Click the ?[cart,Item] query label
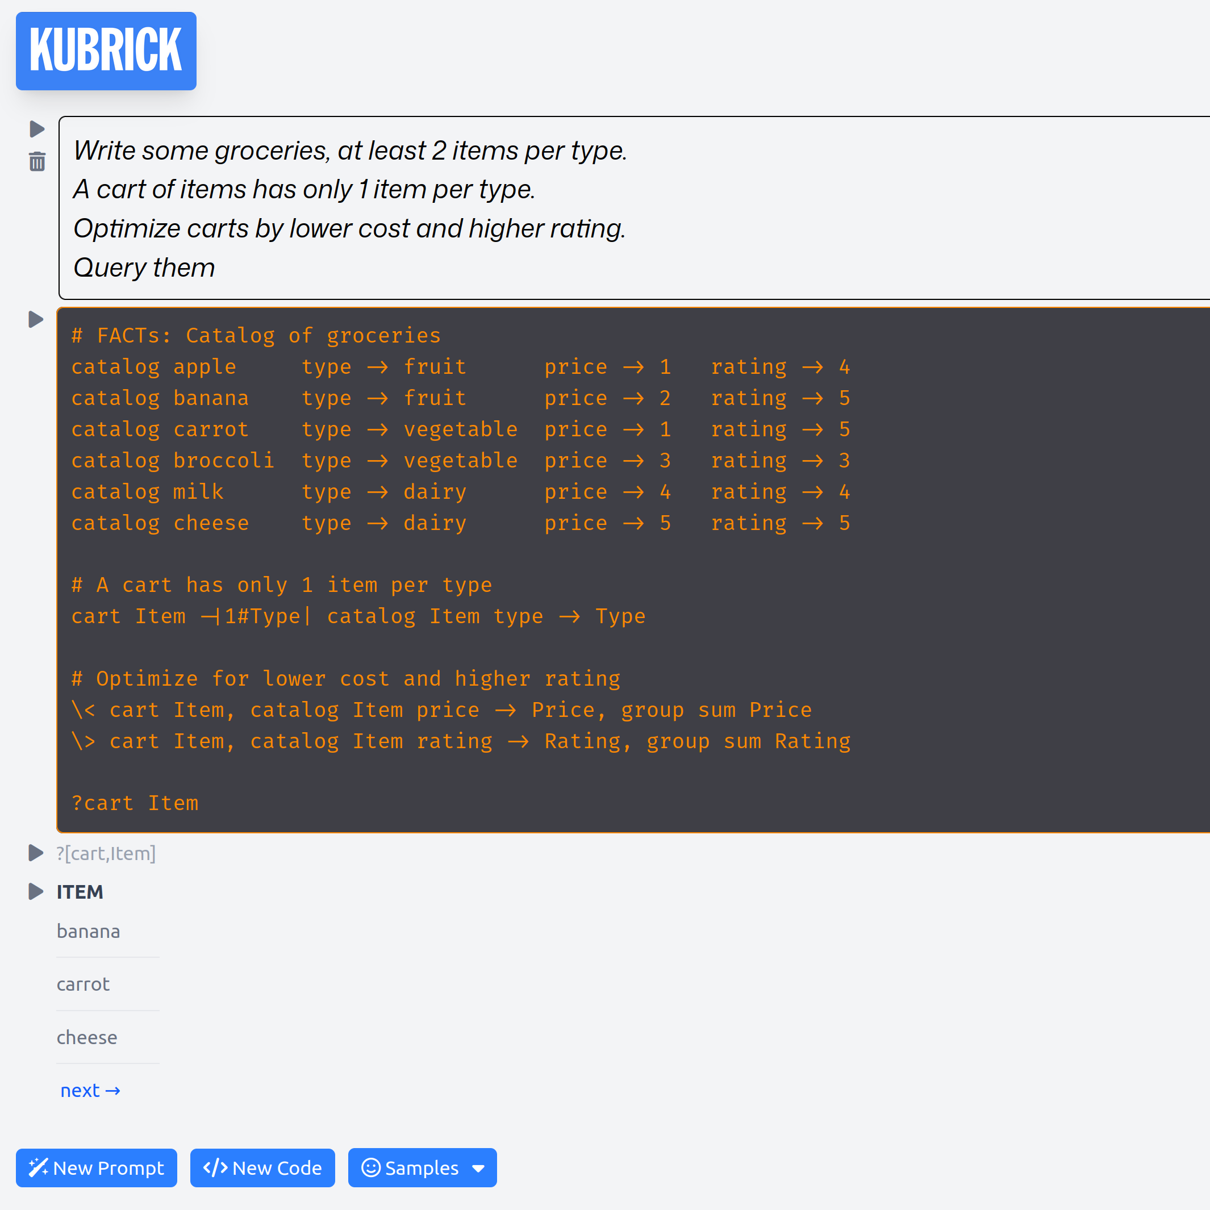 [x=105, y=852]
